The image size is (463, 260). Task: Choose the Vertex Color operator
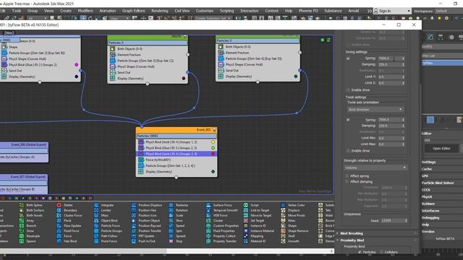coord(293,205)
